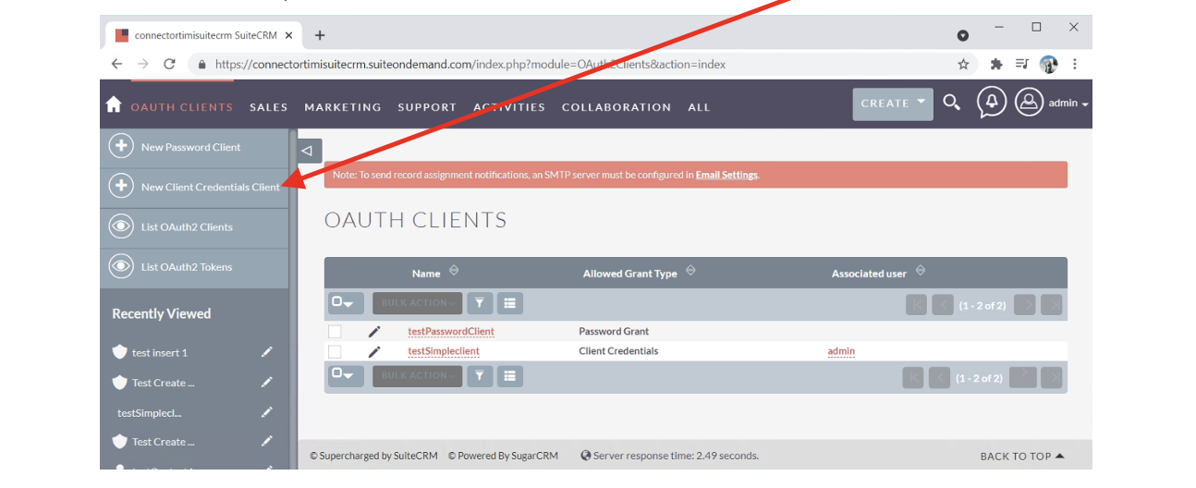
Task: Open the search magnifier icon
Action: coord(952,103)
